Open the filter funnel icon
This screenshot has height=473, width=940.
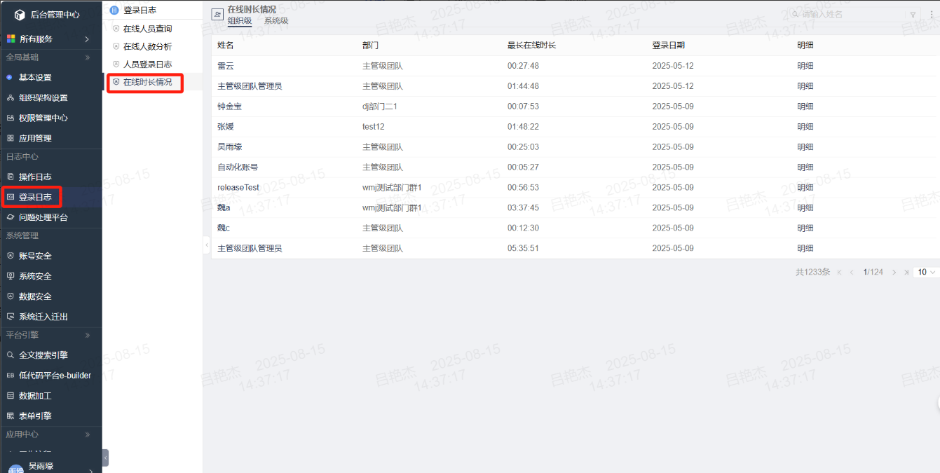(x=913, y=15)
